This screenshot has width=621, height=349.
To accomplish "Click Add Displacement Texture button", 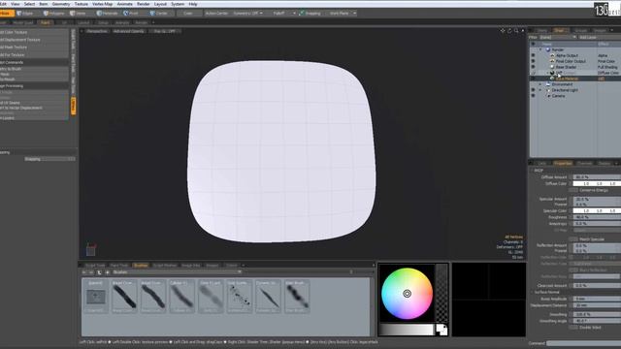I will coord(34,40).
